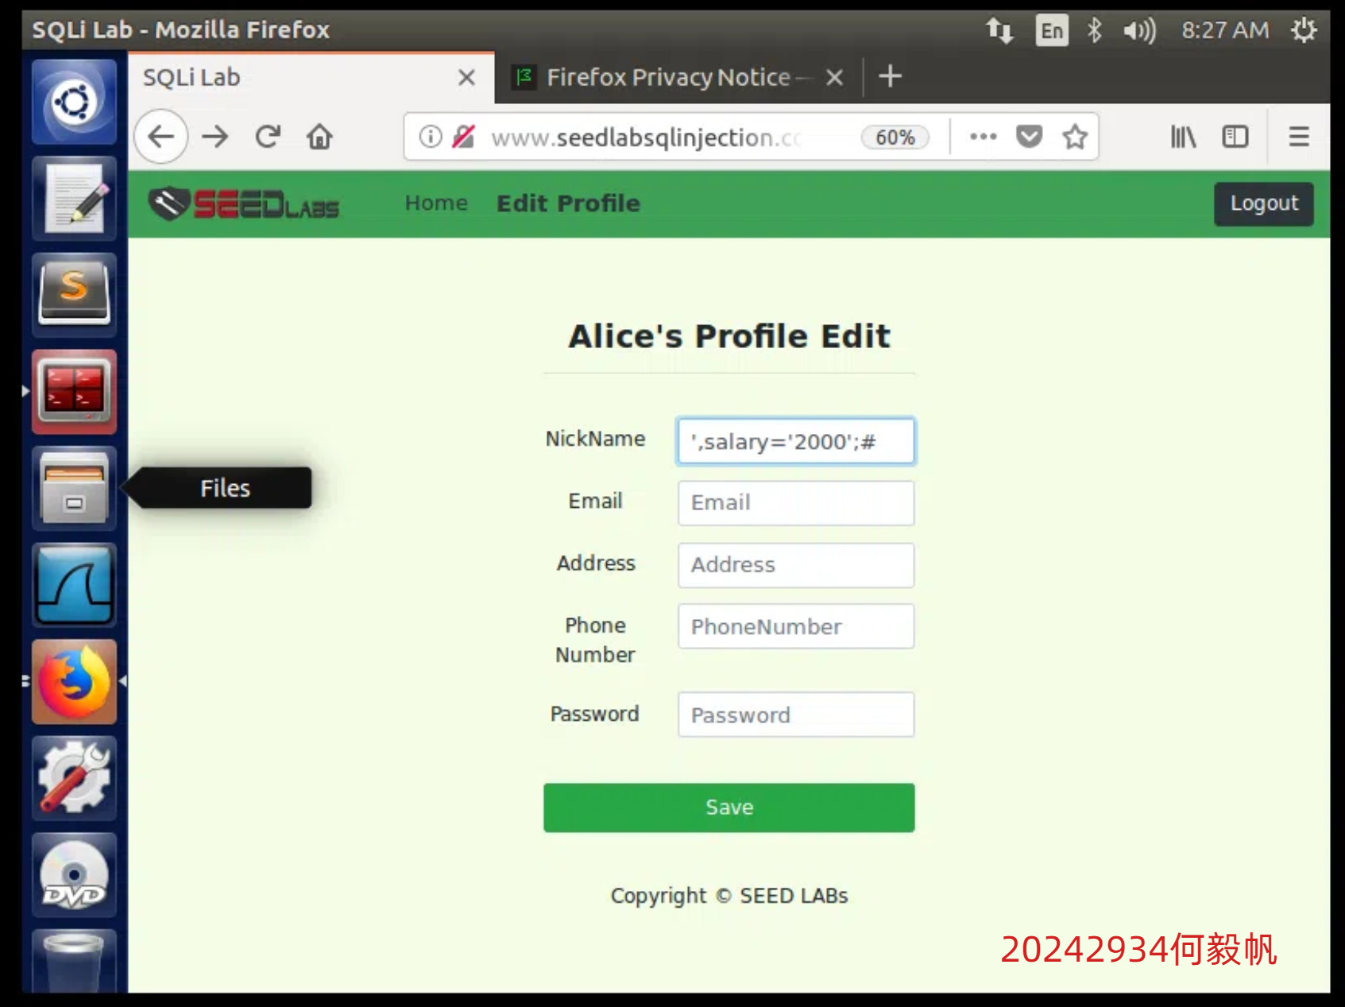Open the 8:27 AM clock menu

tap(1224, 30)
